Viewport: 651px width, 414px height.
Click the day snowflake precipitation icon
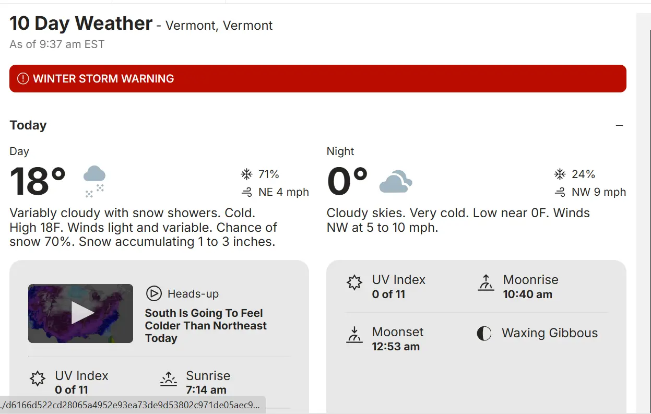click(x=246, y=174)
